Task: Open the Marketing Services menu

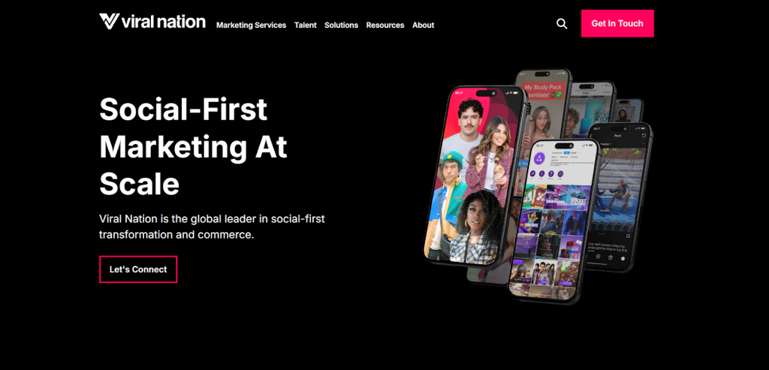Action: (x=251, y=25)
